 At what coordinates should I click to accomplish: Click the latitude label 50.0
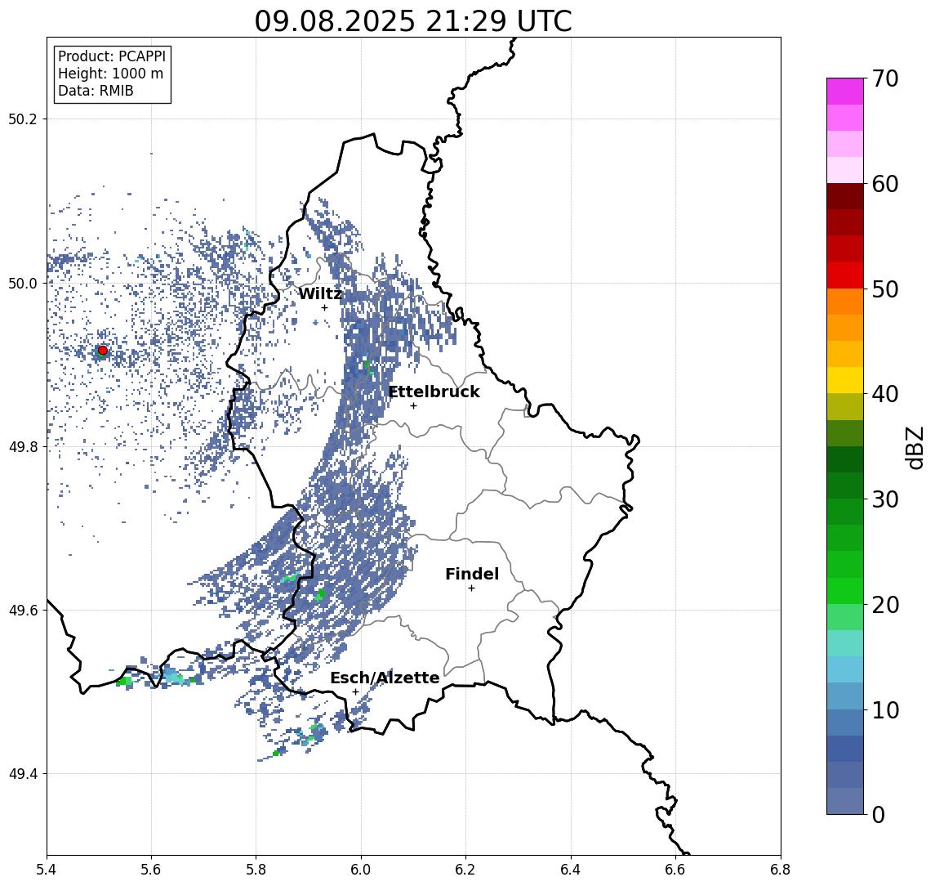23,283
